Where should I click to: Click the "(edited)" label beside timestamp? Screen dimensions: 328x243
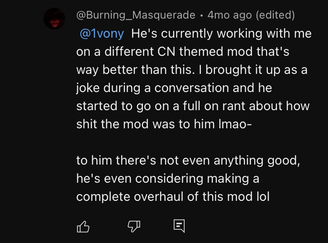[275, 15]
